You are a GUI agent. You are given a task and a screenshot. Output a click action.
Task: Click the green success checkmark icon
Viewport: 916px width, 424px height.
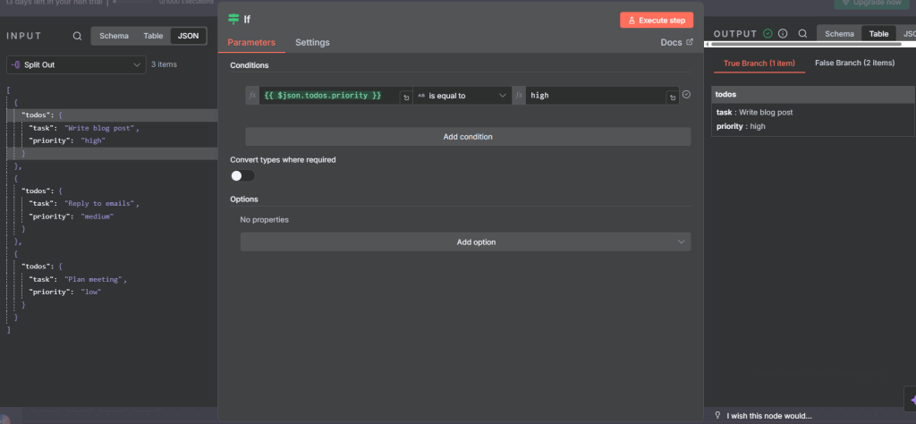coord(768,34)
